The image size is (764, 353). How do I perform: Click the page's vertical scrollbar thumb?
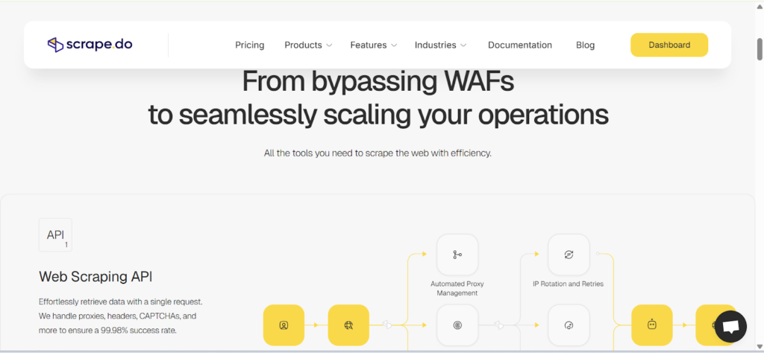[x=759, y=48]
